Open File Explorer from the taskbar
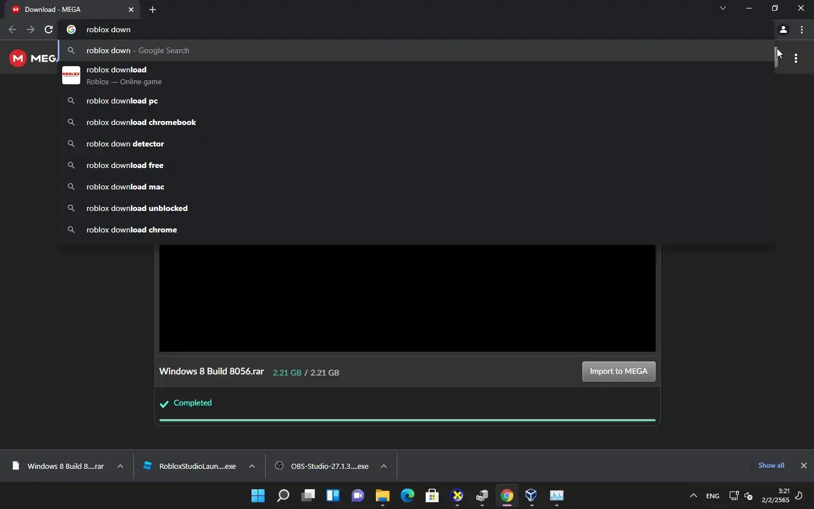Image resolution: width=814 pixels, height=509 pixels. click(x=383, y=496)
